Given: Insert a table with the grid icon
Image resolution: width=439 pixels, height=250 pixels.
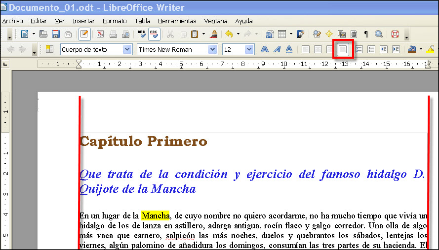Looking at the screenshot, I should tap(282, 34).
